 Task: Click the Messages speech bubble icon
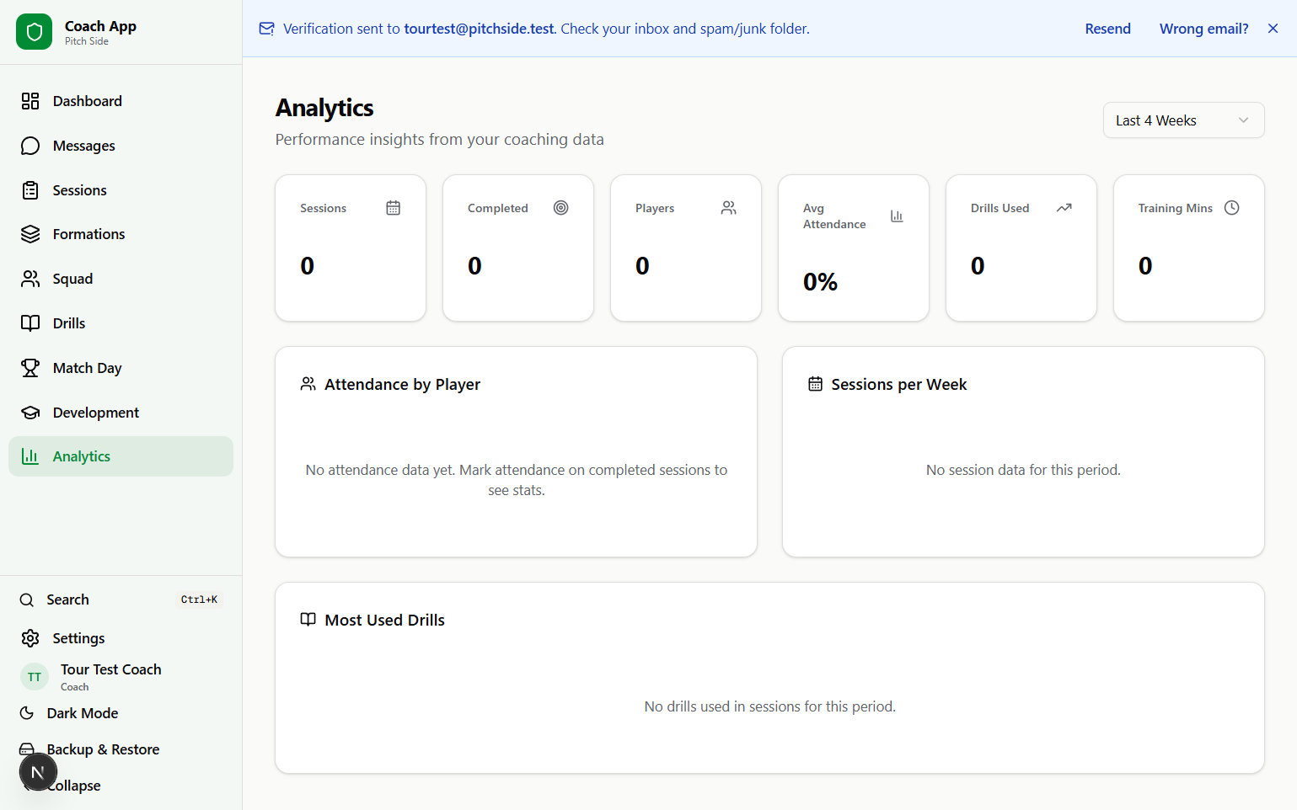pos(30,146)
